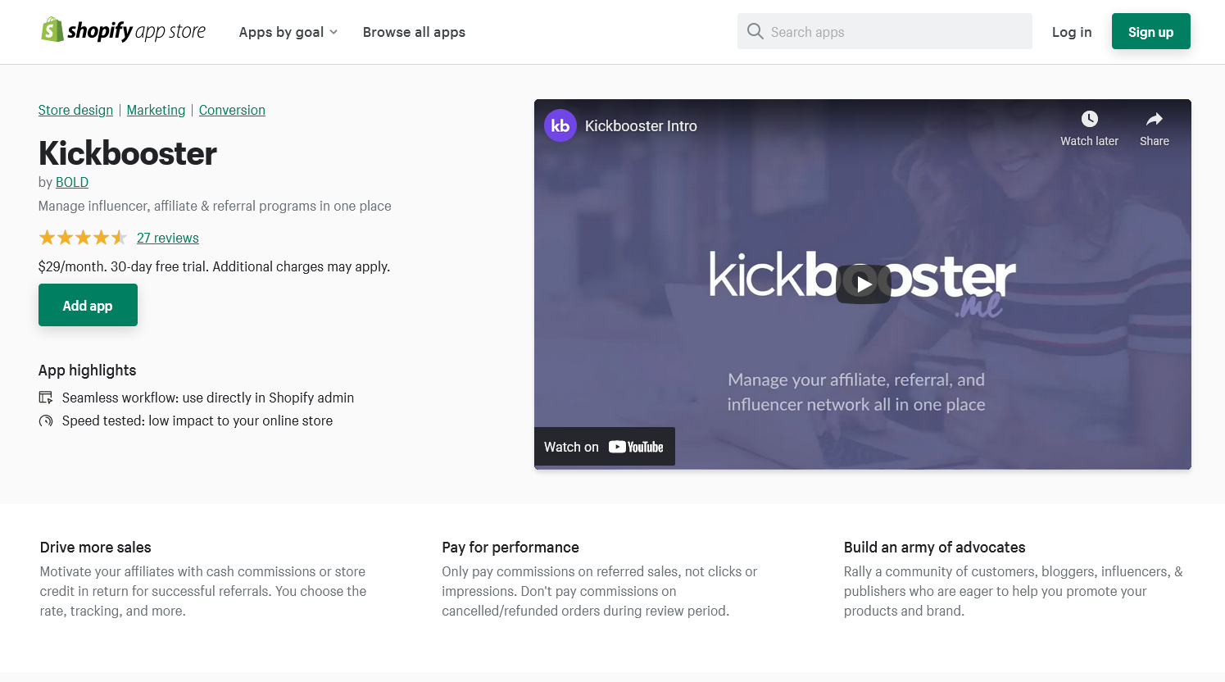Click the magnifier icon in the search bar

pos(755,30)
